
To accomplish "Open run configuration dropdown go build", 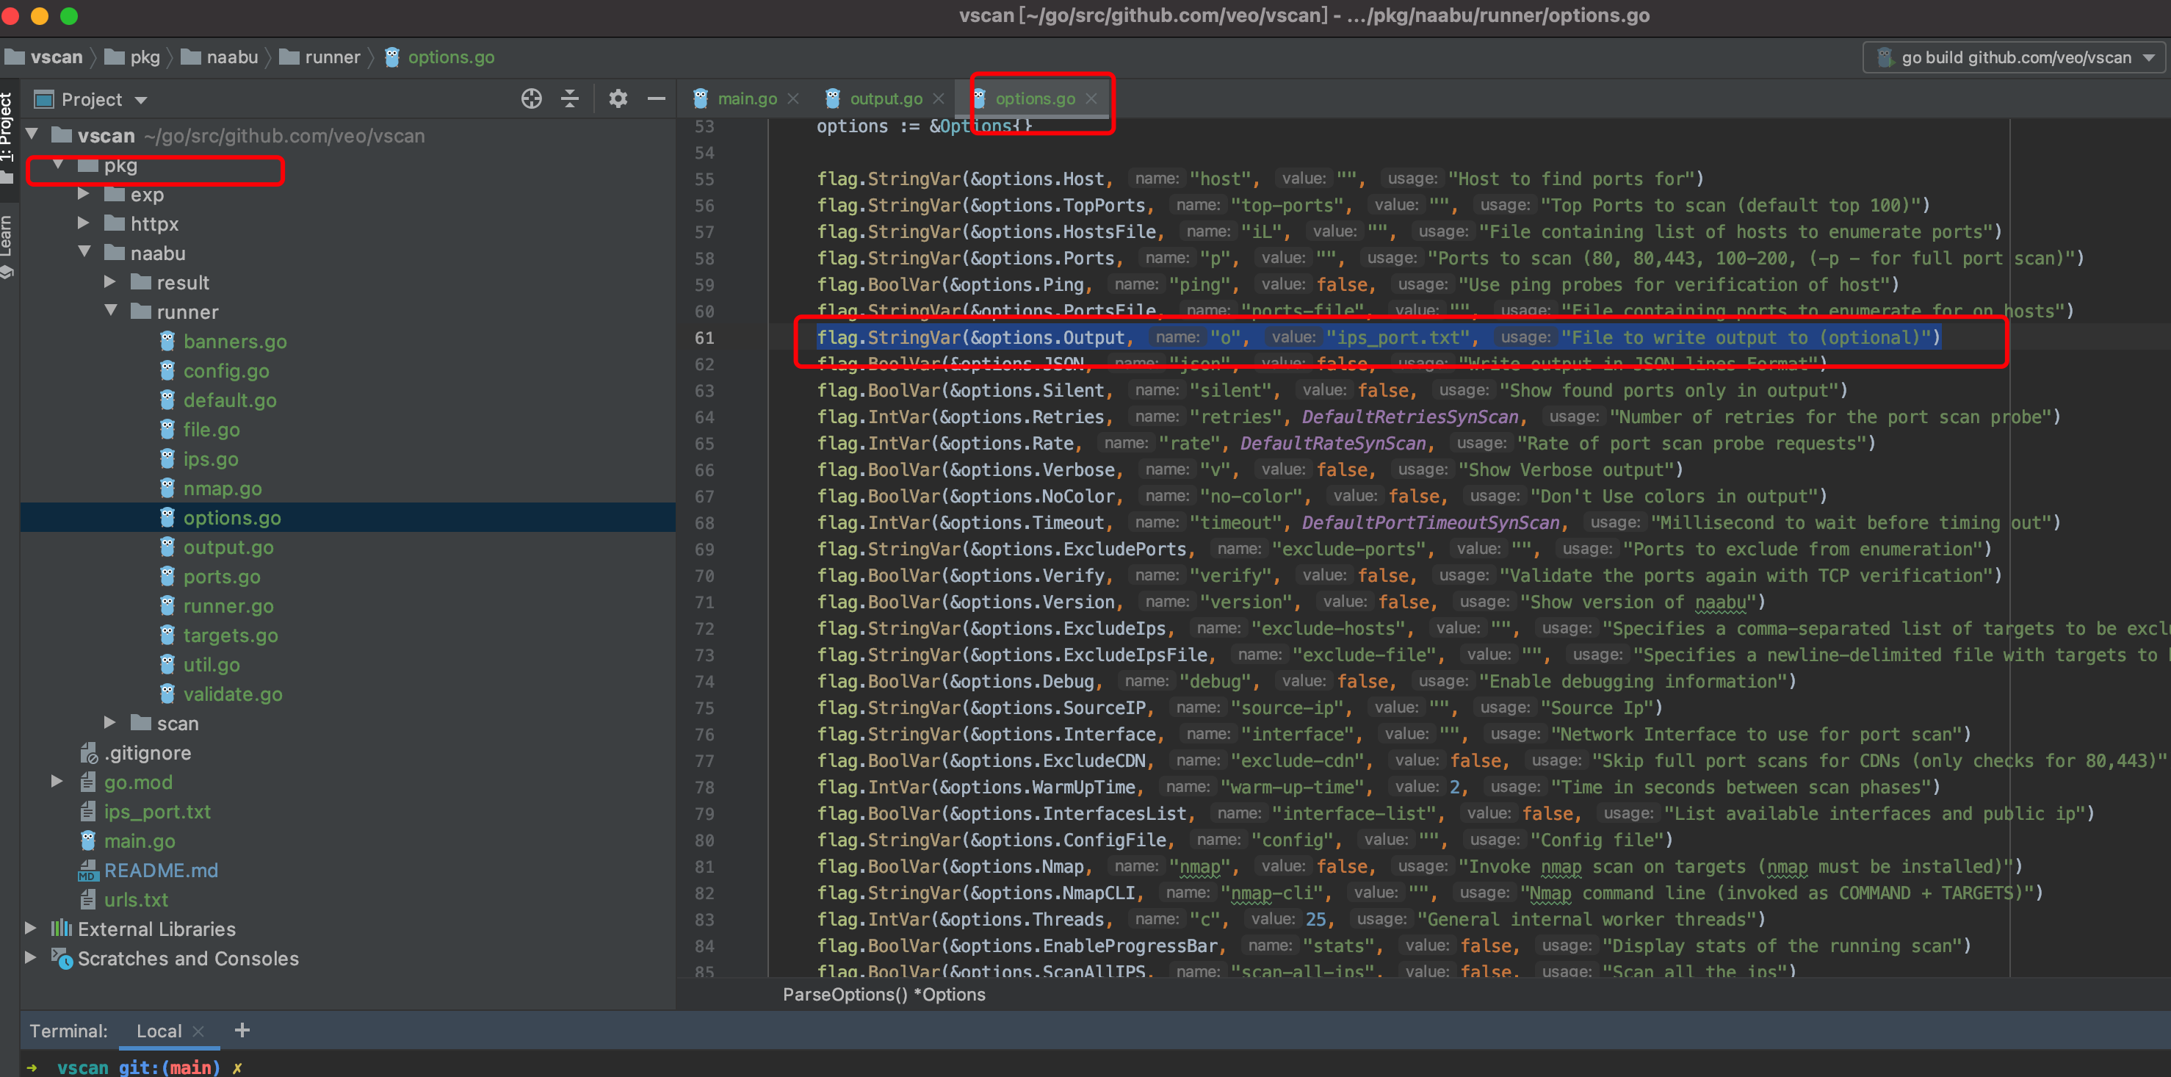I will tap(2013, 57).
